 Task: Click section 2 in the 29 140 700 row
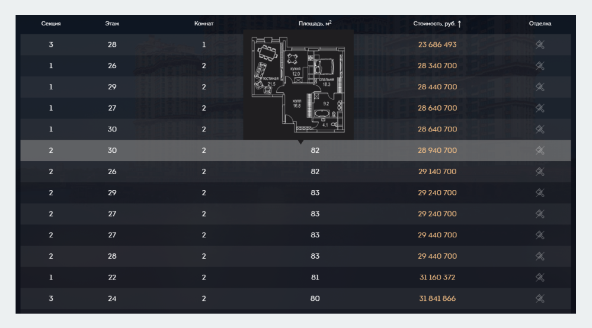pos(51,172)
